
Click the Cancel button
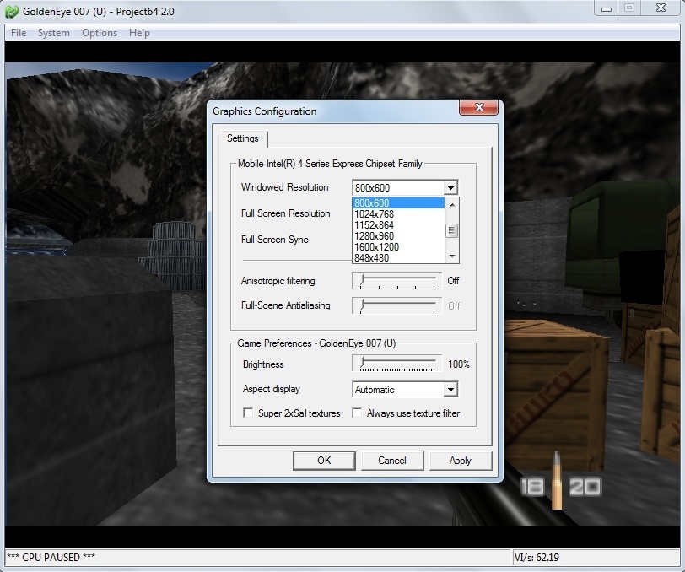tap(392, 461)
